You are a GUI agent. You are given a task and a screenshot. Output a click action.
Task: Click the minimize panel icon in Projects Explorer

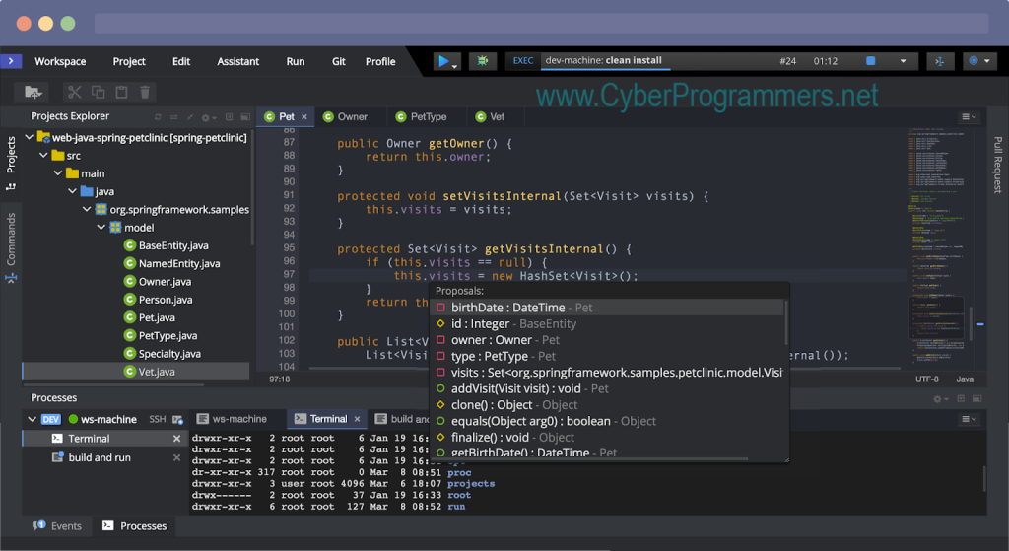[229, 117]
